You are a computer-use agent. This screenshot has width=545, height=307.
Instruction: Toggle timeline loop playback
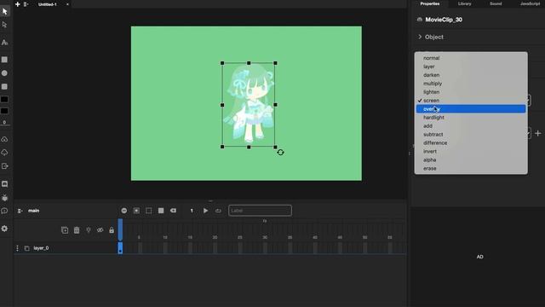pos(218,211)
